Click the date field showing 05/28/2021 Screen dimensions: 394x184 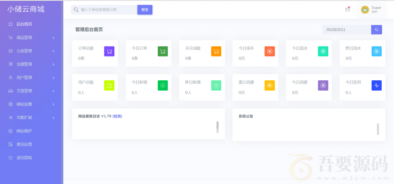[346, 30]
